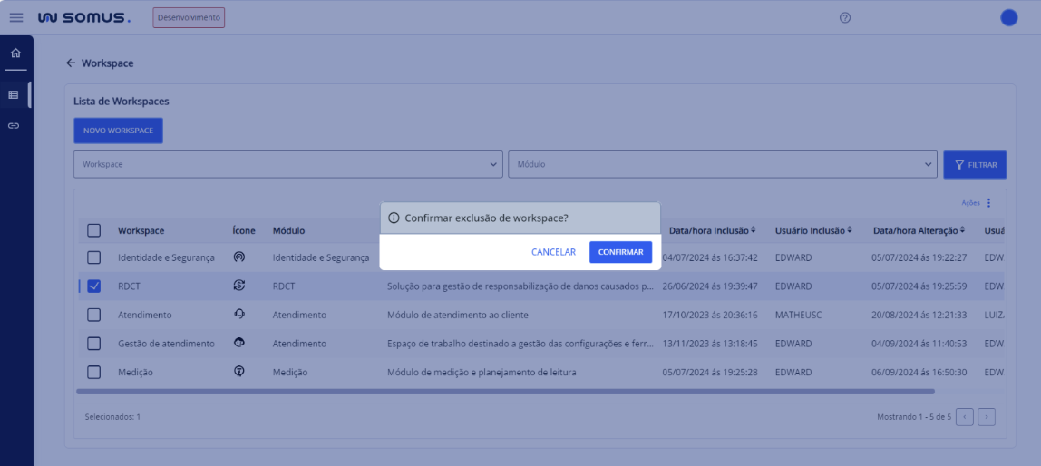Toggle the select-all header checkbox
This screenshot has width=1041, height=466.
tap(94, 230)
